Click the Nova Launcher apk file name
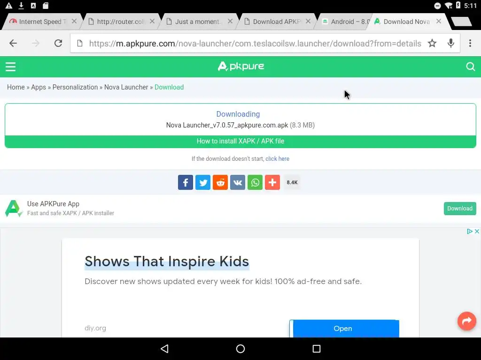This screenshot has width=481, height=360. click(x=227, y=125)
